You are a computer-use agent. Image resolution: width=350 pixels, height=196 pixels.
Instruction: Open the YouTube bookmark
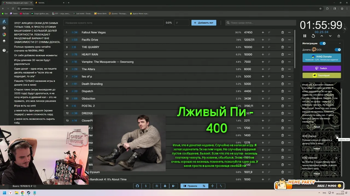pyautogui.click(x=24, y=13)
